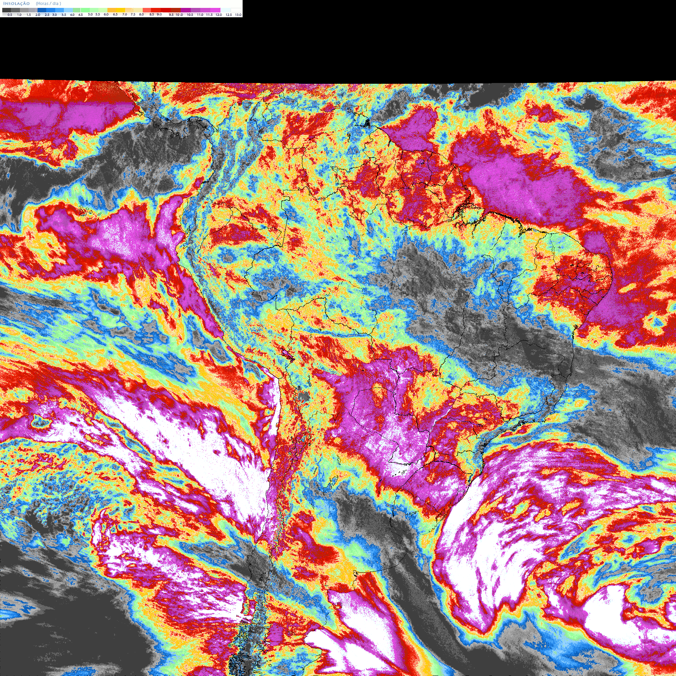
Task: Click the 11.0 legend value
Action: [x=200, y=15]
